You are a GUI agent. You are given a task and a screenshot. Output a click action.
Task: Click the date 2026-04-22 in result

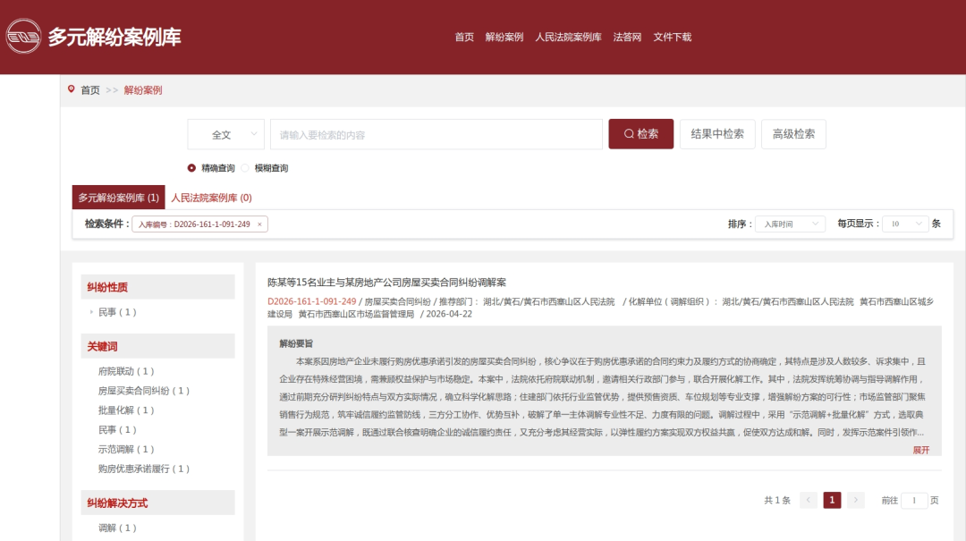[449, 314]
